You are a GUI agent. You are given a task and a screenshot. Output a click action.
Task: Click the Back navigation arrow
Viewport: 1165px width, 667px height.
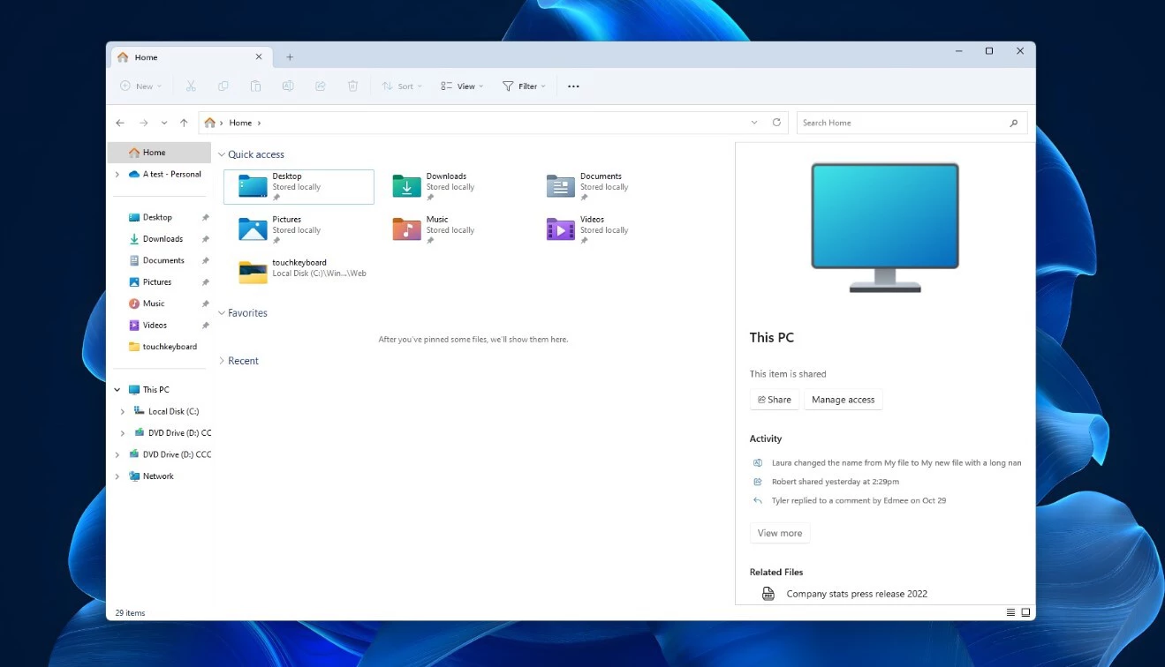[120, 123]
